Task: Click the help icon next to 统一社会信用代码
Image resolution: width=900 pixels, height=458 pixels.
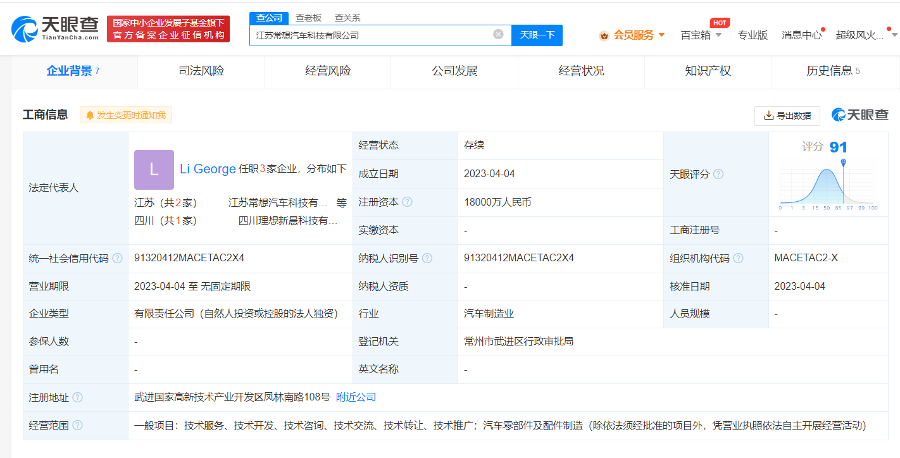Action: coord(117,259)
